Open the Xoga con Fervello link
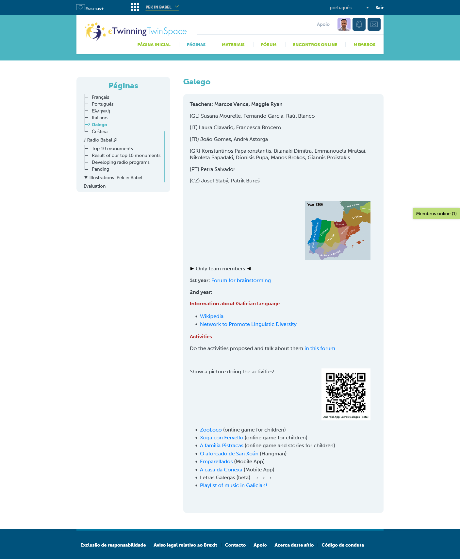 [x=222, y=438]
